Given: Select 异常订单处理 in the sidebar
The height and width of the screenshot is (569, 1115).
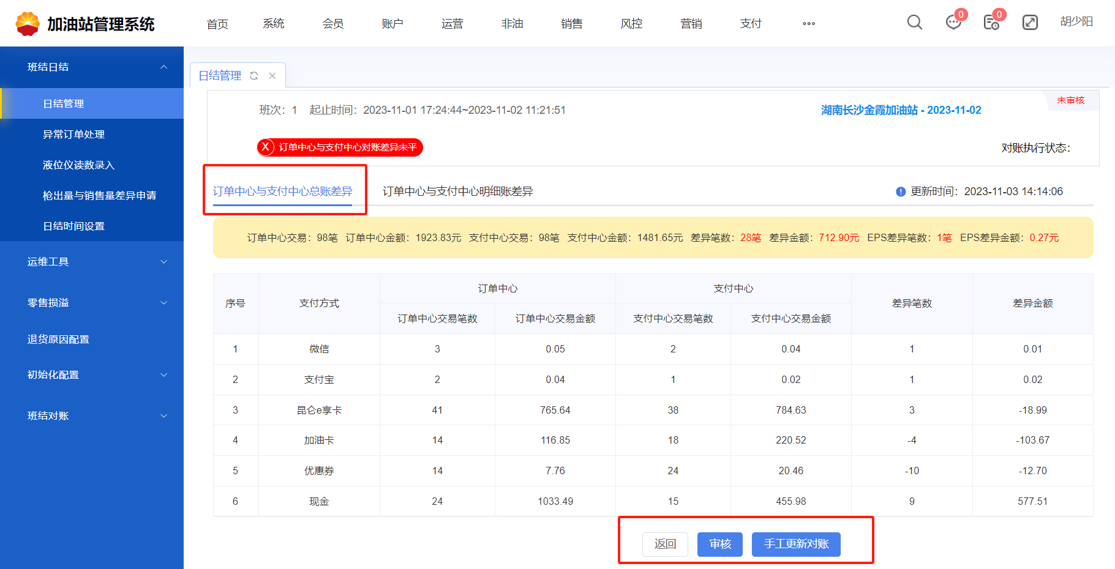Looking at the screenshot, I should click(x=73, y=134).
